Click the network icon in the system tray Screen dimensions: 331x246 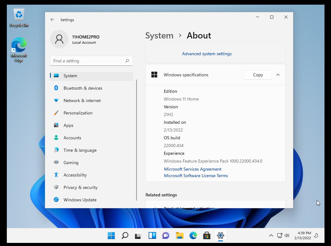click(280, 235)
